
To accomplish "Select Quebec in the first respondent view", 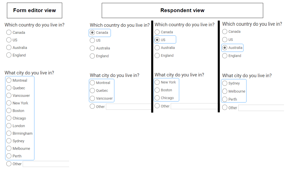I will (92, 91).
